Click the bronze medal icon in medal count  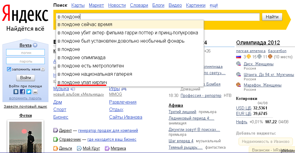(x=270, y=56)
